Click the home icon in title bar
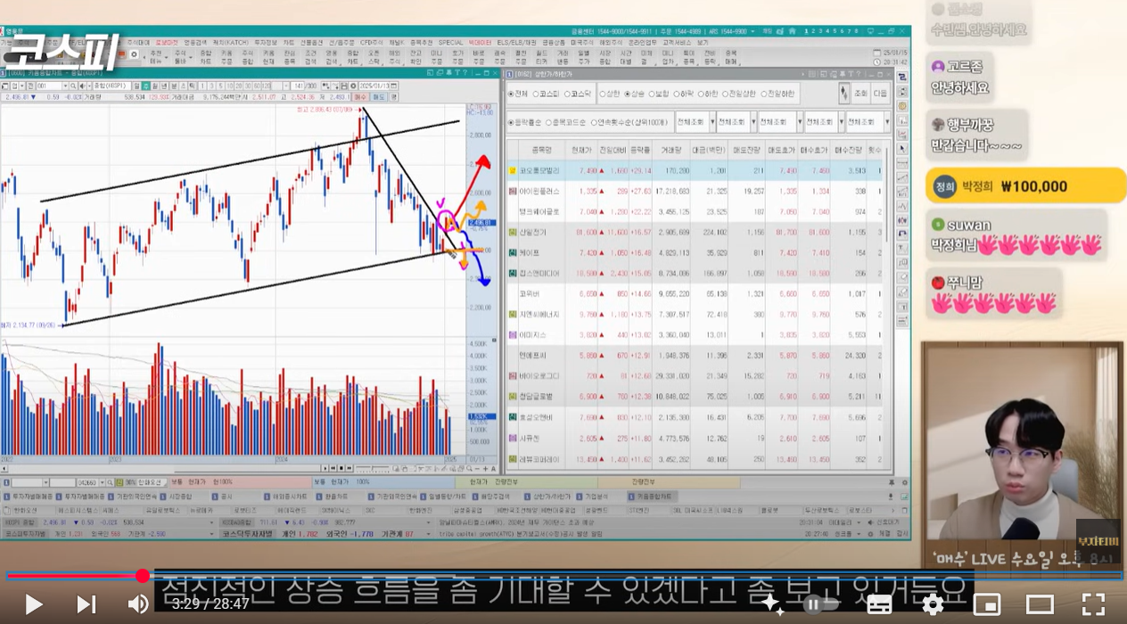 click(792, 31)
